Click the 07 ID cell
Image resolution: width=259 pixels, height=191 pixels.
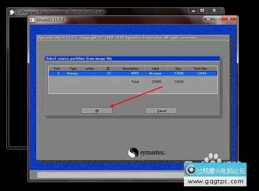click(x=109, y=74)
